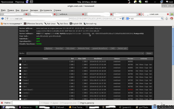Click the >> go button next to path field
Image resolution: width=174 pixels, height=109 pixels.
pos(142,53)
